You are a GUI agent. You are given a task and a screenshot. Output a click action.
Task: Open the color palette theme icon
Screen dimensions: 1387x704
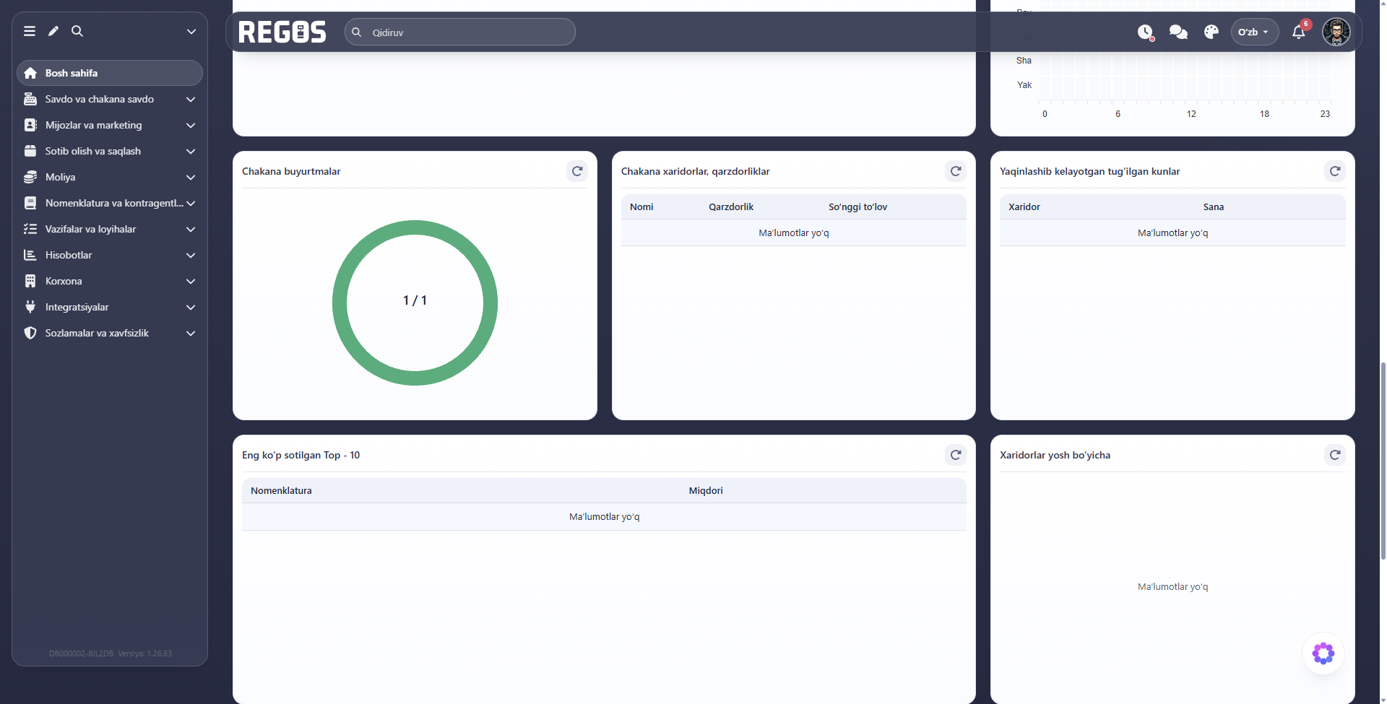pos(1211,32)
